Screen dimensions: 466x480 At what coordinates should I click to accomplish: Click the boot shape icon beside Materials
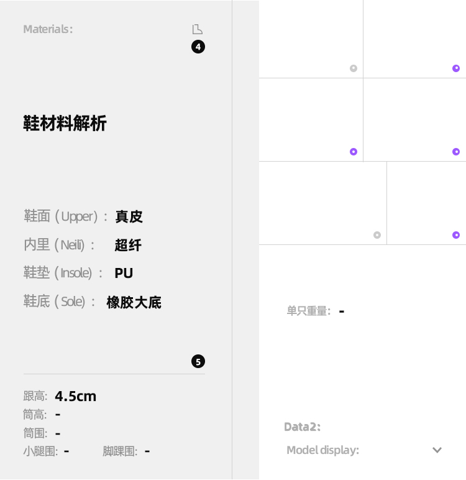[x=198, y=29]
